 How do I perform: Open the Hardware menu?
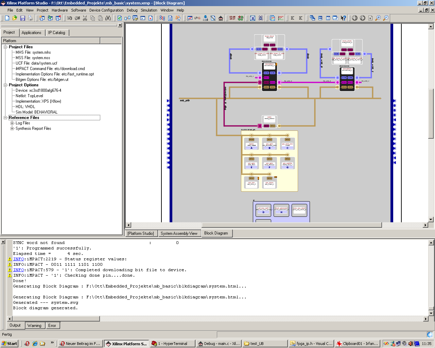pyautogui.click(x=60, y=10)
